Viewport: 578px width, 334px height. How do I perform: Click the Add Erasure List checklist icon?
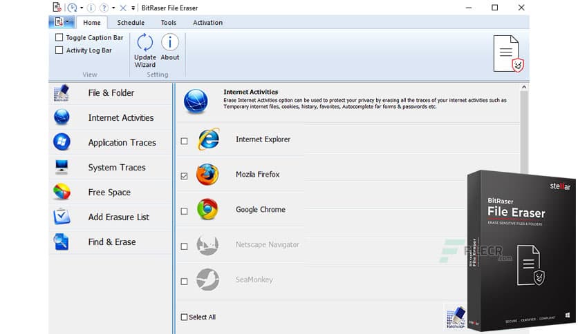[x=62, y=217]
